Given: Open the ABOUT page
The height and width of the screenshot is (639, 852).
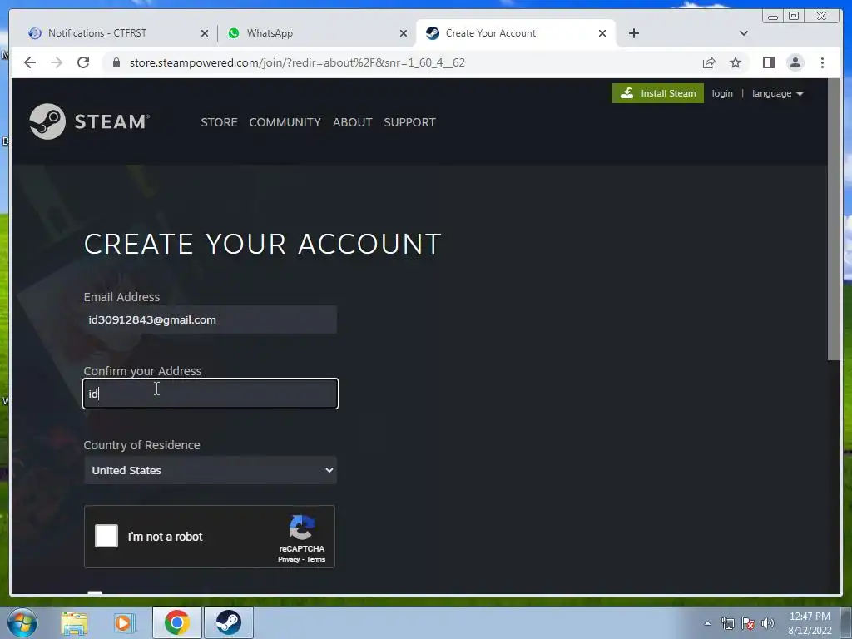Looking at the screenshot, I should (x=352, y=122).
